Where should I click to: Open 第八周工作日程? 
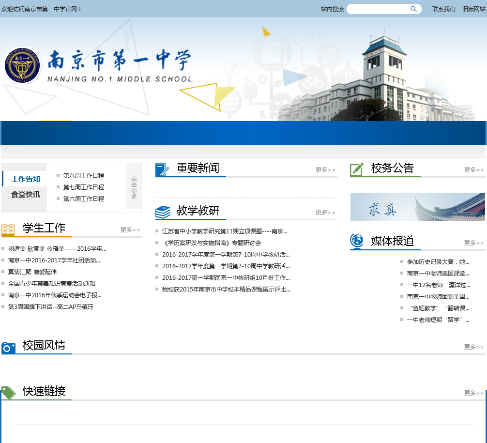tap(84, 176)
